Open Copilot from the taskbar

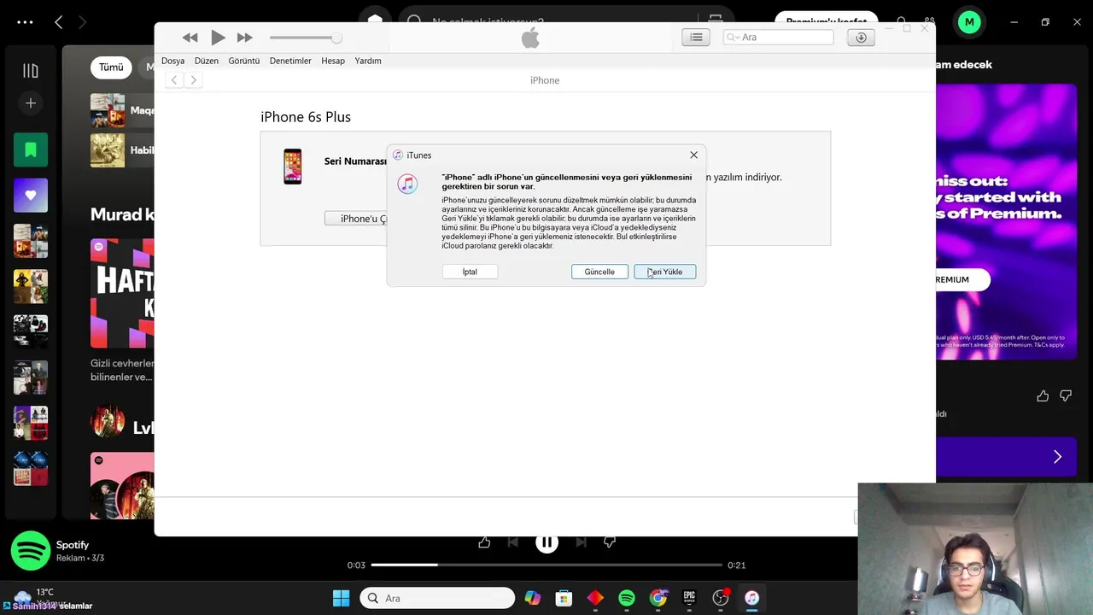pyautogui.click(x=532, y=598)
